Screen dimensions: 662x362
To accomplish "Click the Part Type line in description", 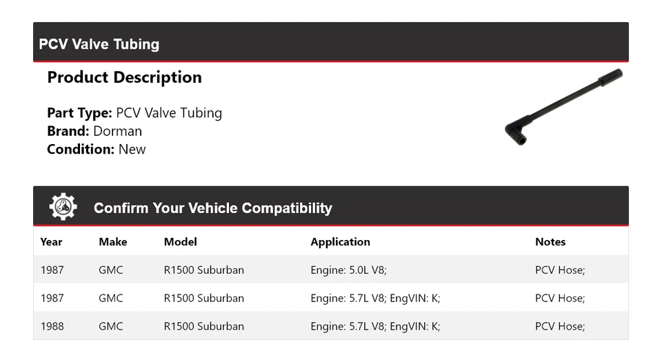I will click(x=134, y=113).
